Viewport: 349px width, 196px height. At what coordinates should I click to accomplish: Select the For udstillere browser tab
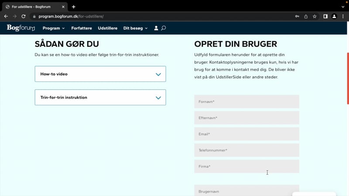pos(34,7)
